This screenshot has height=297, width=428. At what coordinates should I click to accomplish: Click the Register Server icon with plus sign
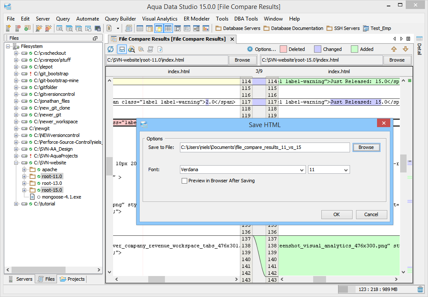tap(8, 28)
